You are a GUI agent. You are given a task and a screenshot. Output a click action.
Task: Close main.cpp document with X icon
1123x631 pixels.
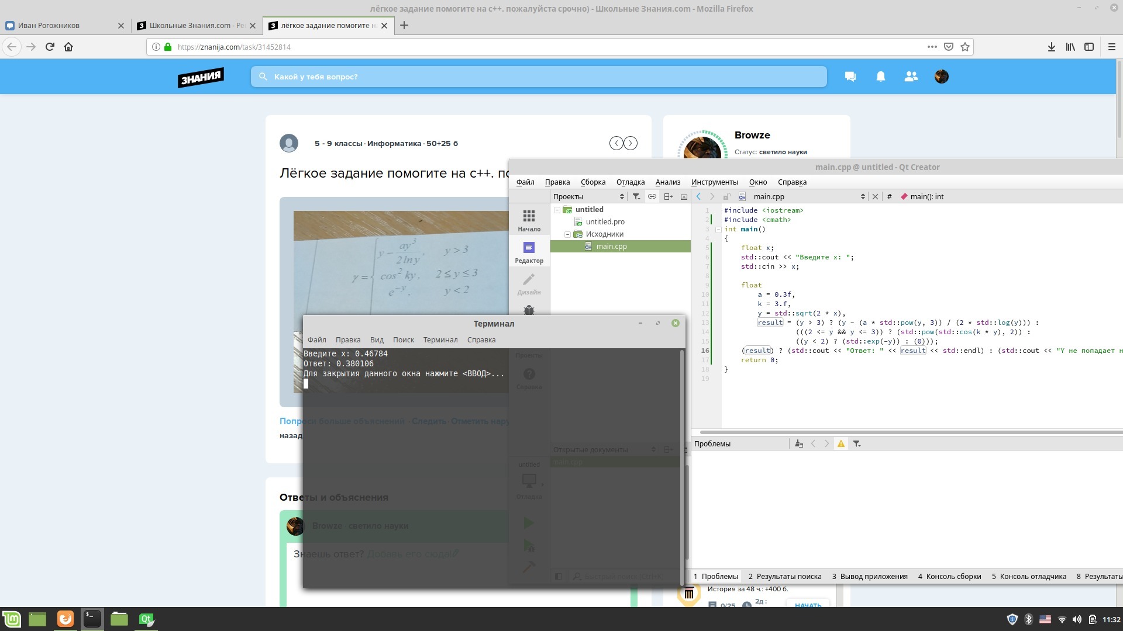point(876,196)
